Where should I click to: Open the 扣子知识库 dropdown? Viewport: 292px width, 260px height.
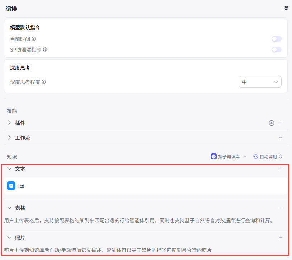click(244, 156)
